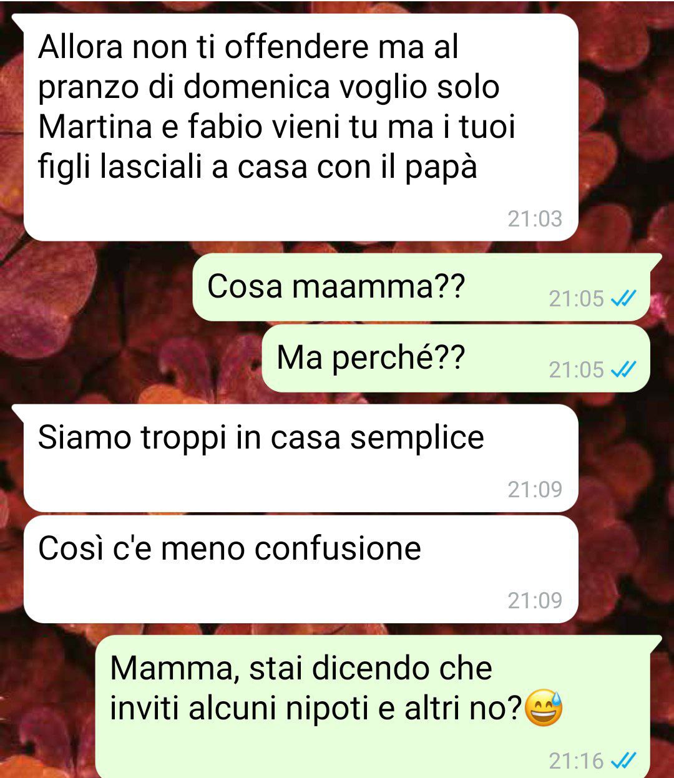674x778 pixels.
Task: Select the 'Cosa maamma??' message bubble
Action: pyautogui.click(x=421, y=288)
